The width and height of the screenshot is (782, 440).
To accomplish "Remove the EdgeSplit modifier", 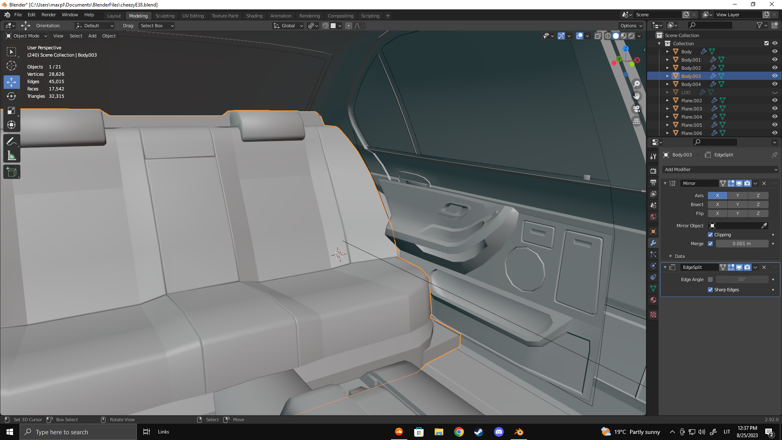I will 764,267.
